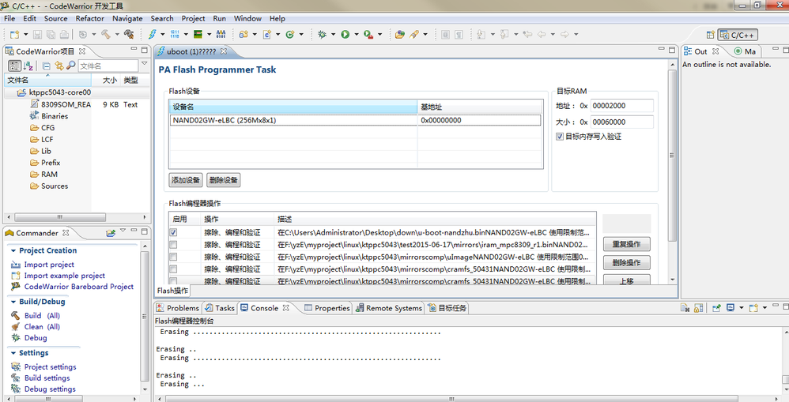Click the console Open Console icon
The image size is (789, 402).
(x=753, y=308)
